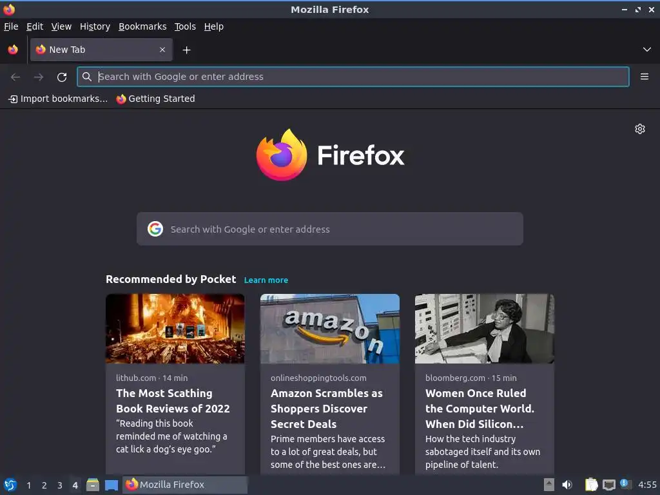Open the History menu
This screenshot has height=495, width=660.
click(95, 26)
